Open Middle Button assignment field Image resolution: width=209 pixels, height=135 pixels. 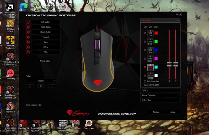point(46,32)
